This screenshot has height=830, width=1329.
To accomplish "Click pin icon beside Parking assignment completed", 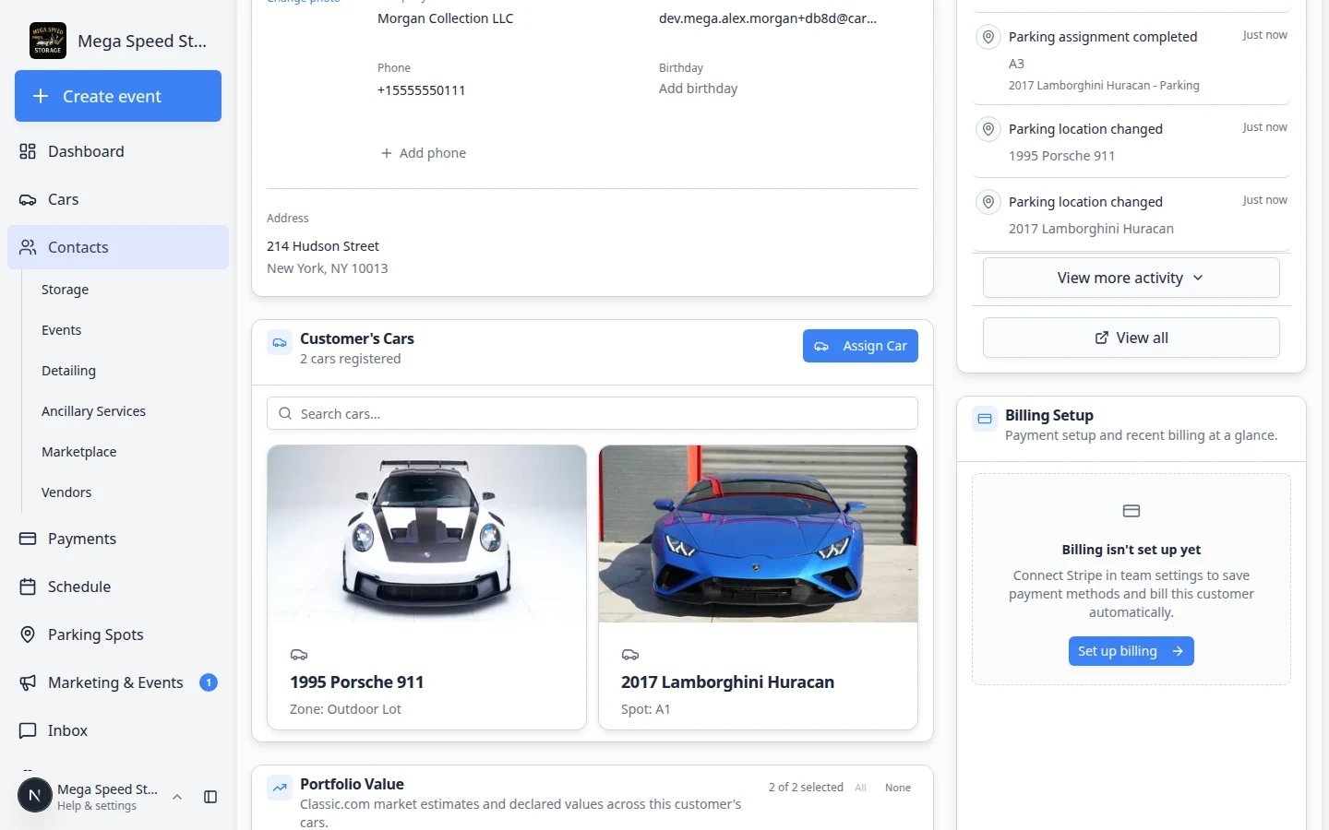I will coord(988,37).
